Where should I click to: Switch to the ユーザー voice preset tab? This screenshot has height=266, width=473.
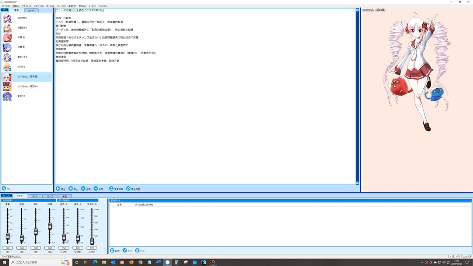tap(32, 10)
